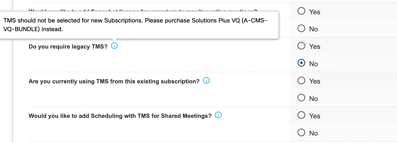Click the 'Do you require legacy TMS?' question text

68,47
